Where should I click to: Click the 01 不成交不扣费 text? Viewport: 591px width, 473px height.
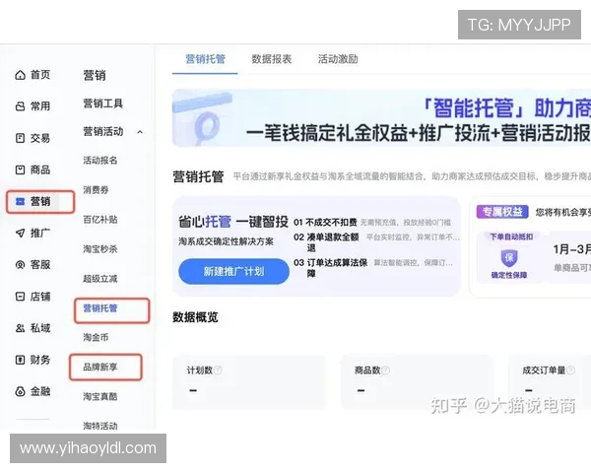point(325,223)
